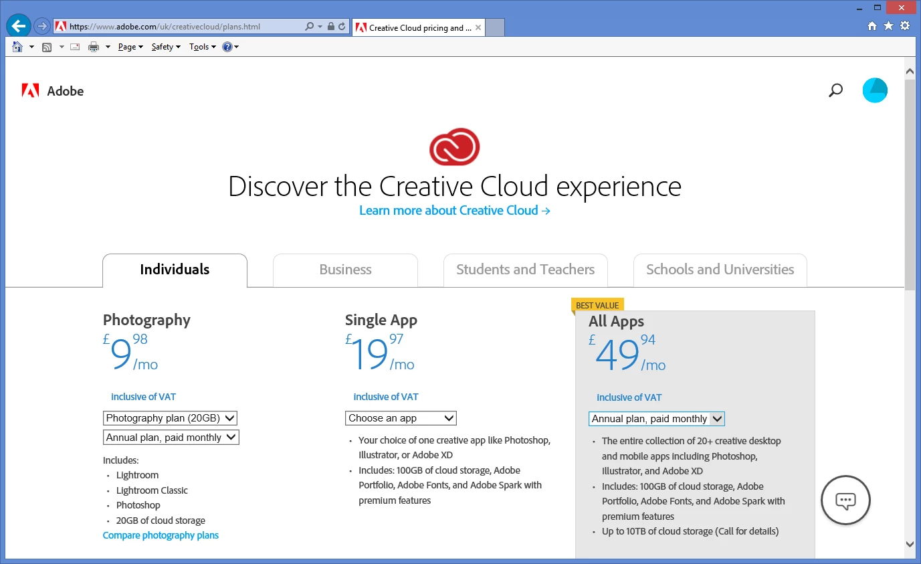Click the Up to 10TB cloud storage line

[690, 531]
